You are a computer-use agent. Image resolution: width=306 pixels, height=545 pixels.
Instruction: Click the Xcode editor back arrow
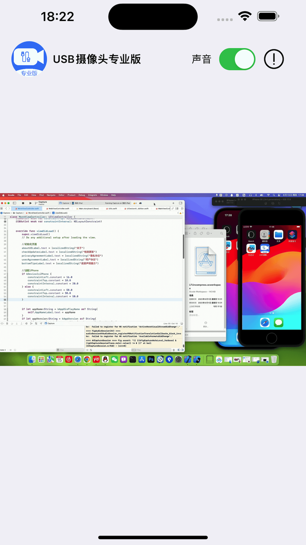tap(6, 208)
